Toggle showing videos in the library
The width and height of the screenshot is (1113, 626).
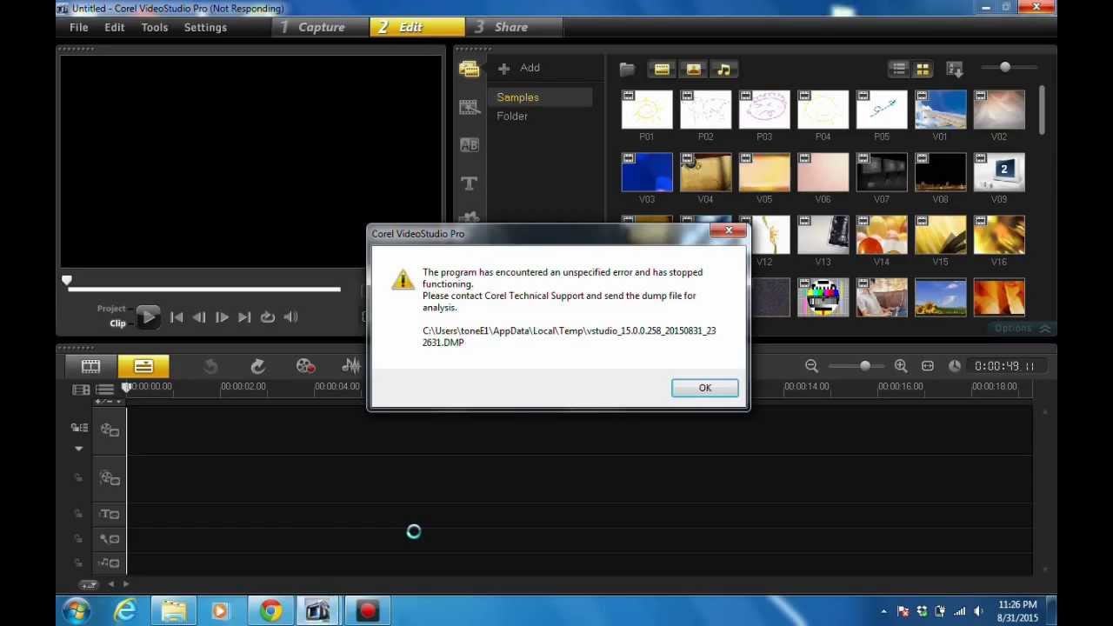pos(662,69)
